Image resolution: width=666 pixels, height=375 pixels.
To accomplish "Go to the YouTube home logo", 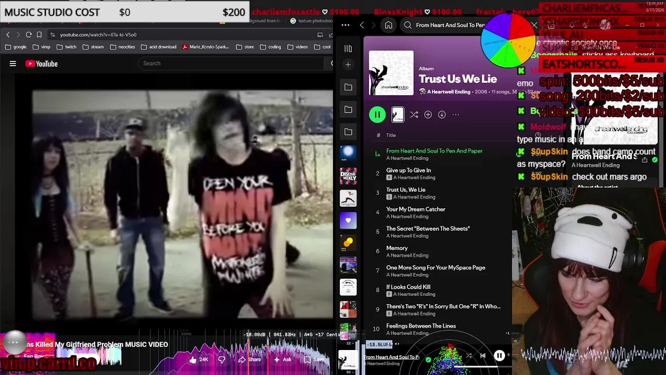I will pyautogui.click(x=41, y=64).
